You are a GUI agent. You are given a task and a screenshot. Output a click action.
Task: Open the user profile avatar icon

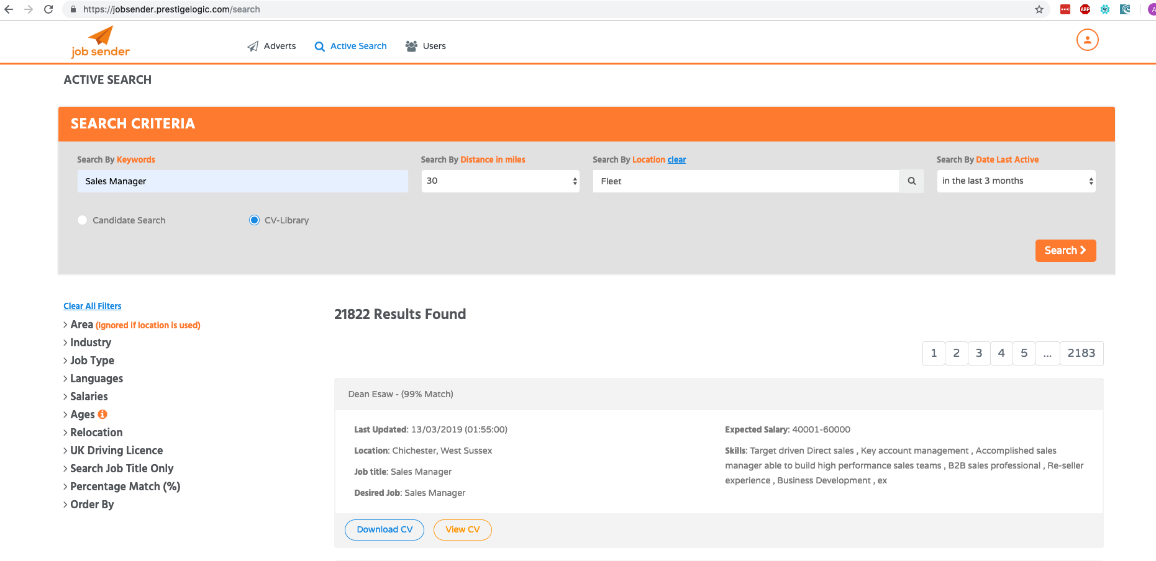[x=1087, y=40]
